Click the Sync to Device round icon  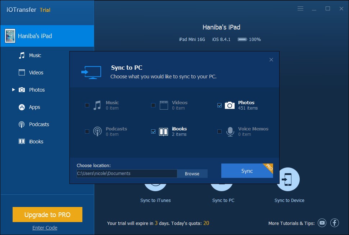point(288,179)
